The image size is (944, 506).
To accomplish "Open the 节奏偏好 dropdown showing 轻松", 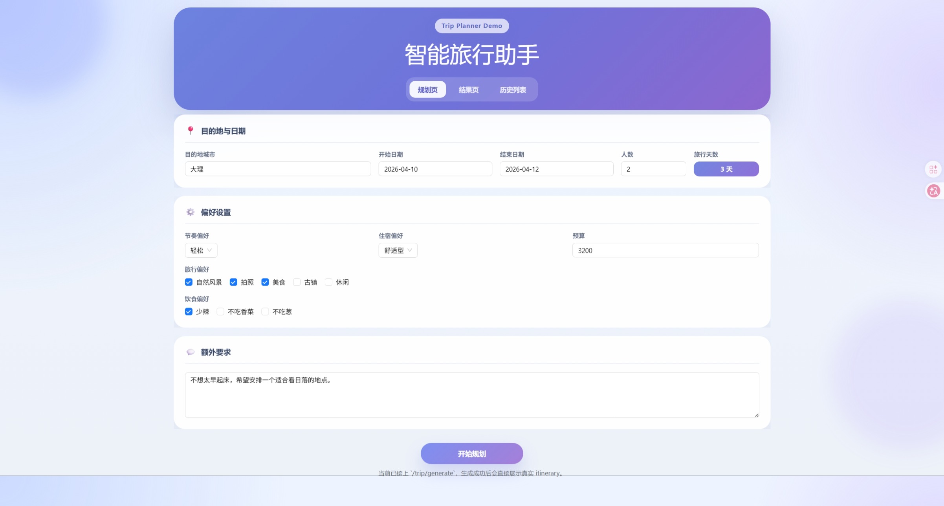I will pos(201,250).
